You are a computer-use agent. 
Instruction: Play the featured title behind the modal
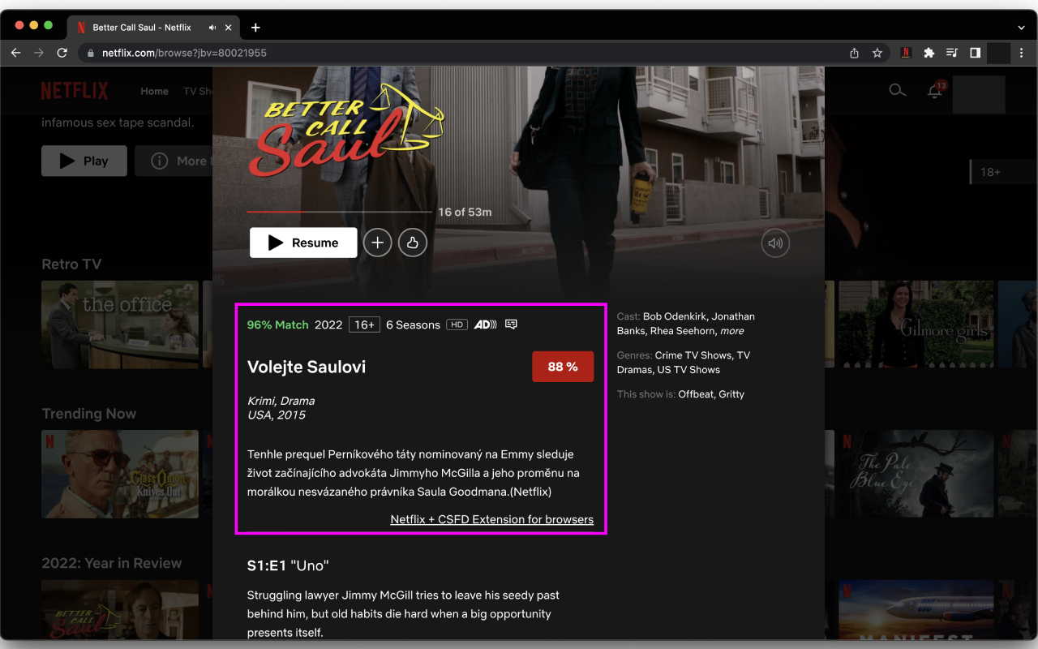tap(84, 161)
